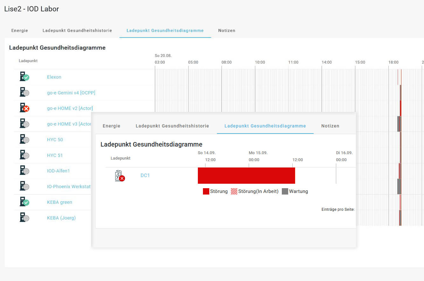Open the DC1 charge point link
Viewport: 424px width, 281px height.
tap(145, 175)
